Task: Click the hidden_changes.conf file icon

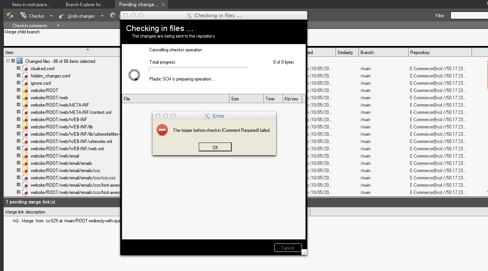Action: [x=25, y=76]
